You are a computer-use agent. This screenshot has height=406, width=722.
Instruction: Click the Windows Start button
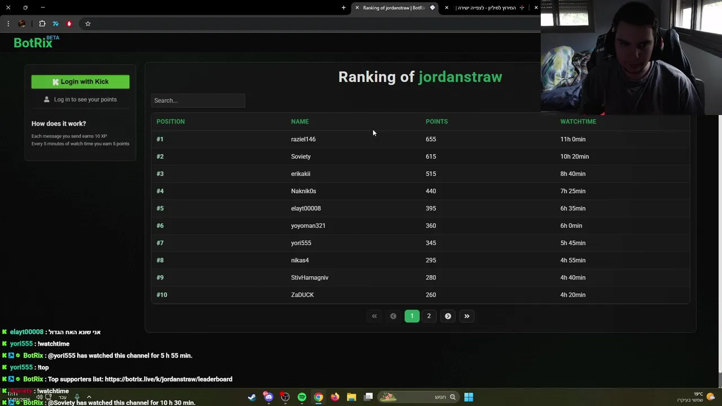[x=469, y=397]
